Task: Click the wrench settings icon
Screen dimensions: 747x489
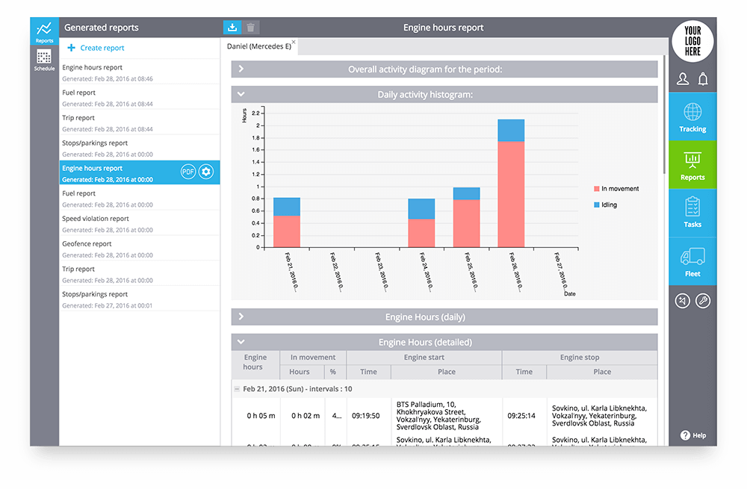Action: (703, 301)
